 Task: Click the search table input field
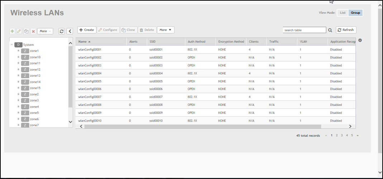click(x=304, y=30)
